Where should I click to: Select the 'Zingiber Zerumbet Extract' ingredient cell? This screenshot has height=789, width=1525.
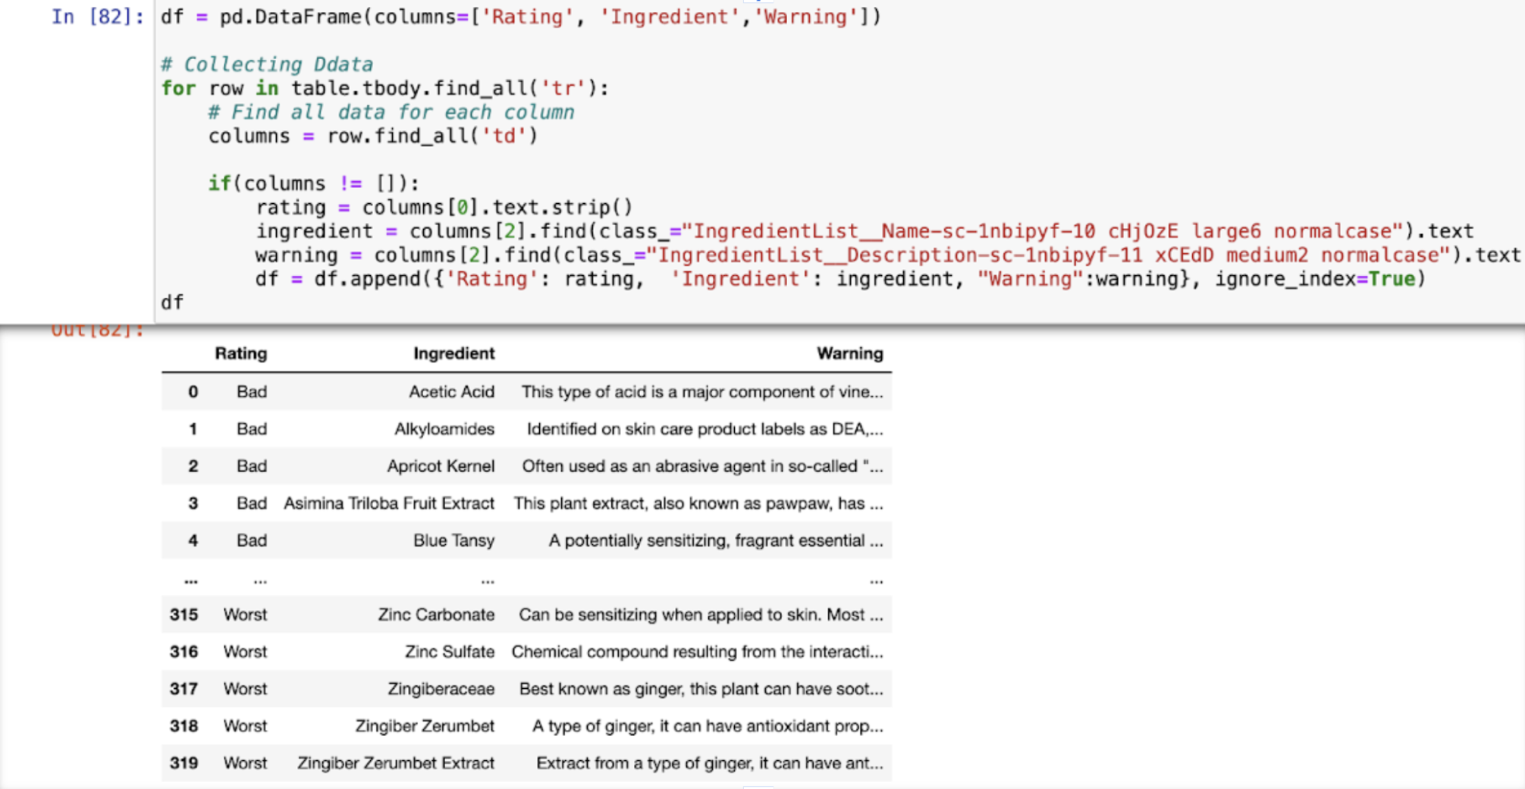click(x=396, y=763)
